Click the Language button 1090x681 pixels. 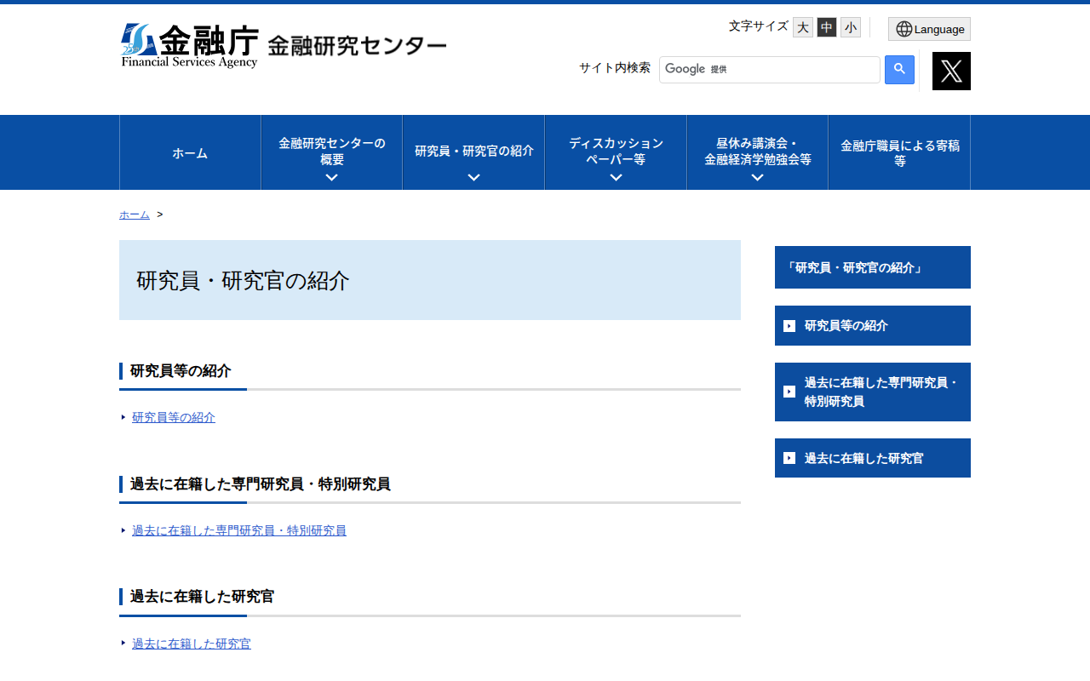click(x=929, y=29)
